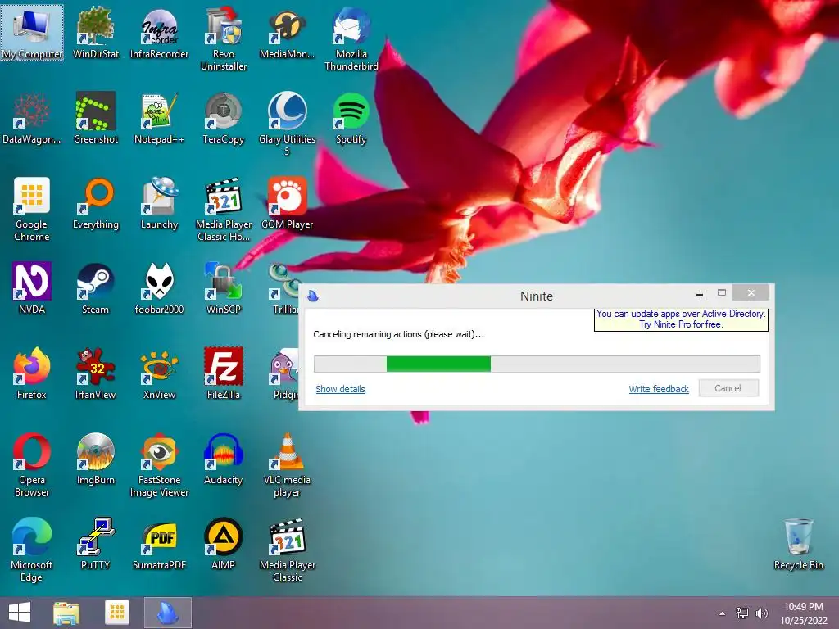Show hidden system tray icons

click(x=723, y=613)
